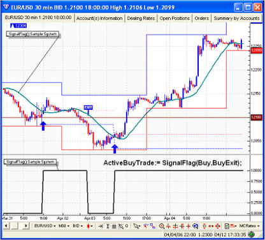This screenshot has width=265, height=240.
Task: Click the SignalFlag() Sample System label in price pane
Action: point(32,34)
